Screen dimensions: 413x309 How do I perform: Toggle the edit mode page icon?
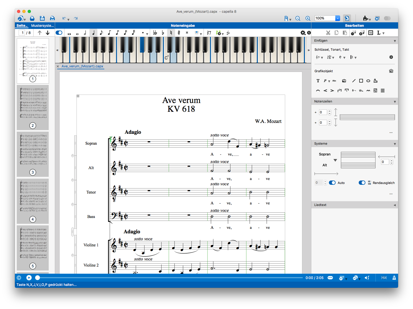[347, 18]
